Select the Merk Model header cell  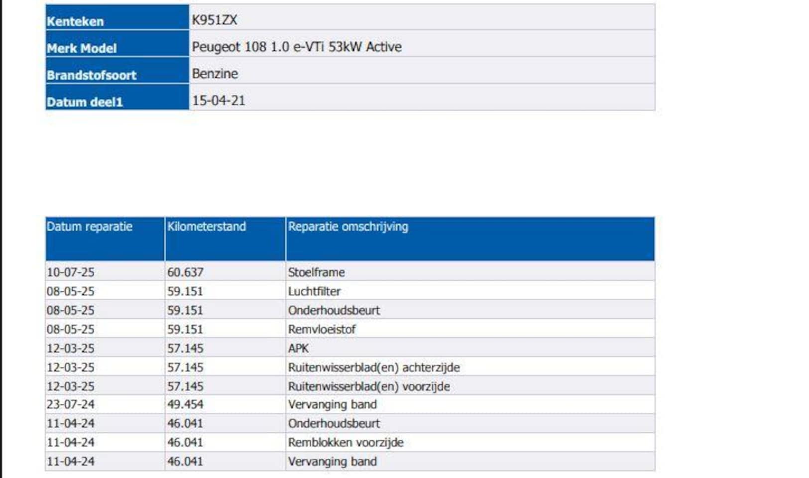(117, 43)
